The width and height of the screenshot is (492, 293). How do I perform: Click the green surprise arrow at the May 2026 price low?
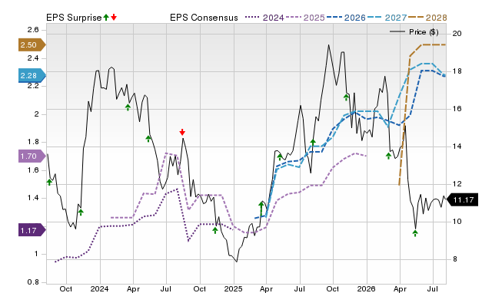(415, 233)
